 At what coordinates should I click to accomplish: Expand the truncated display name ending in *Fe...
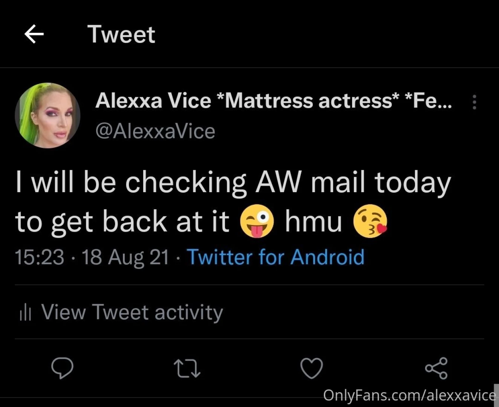[273, 100]
